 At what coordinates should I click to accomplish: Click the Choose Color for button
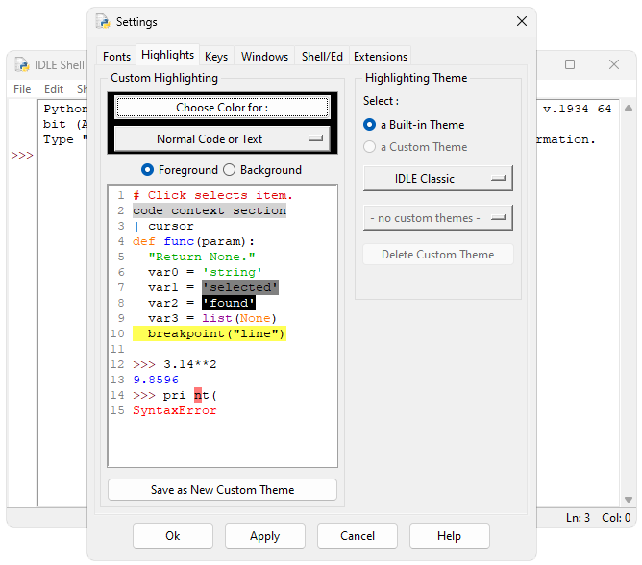point(222,108)
